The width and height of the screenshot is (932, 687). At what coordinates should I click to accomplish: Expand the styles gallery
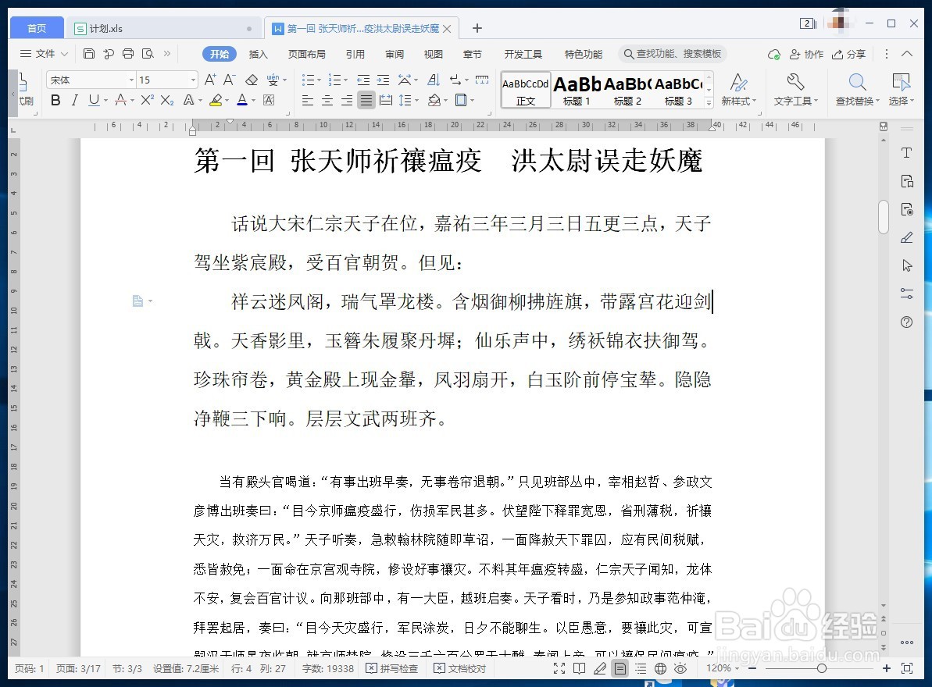point(709,103)
